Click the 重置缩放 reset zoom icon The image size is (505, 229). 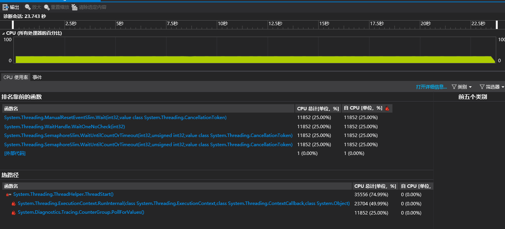click(x=47, y=7)
